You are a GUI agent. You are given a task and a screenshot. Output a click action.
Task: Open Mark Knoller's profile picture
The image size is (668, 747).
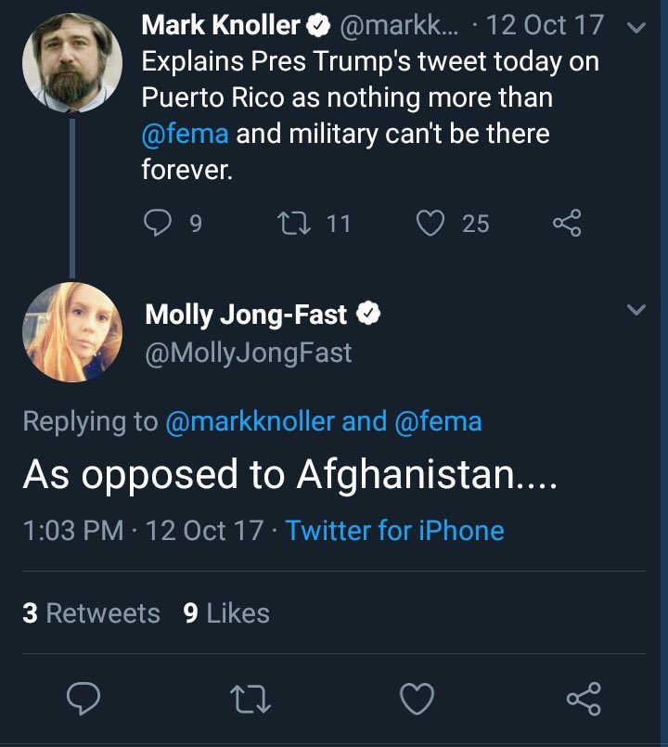click(71, 62)
